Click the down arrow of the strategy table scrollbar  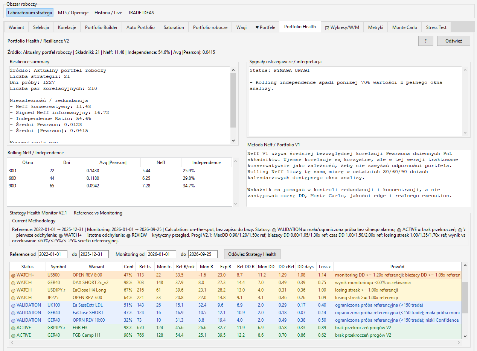point(465,336)
